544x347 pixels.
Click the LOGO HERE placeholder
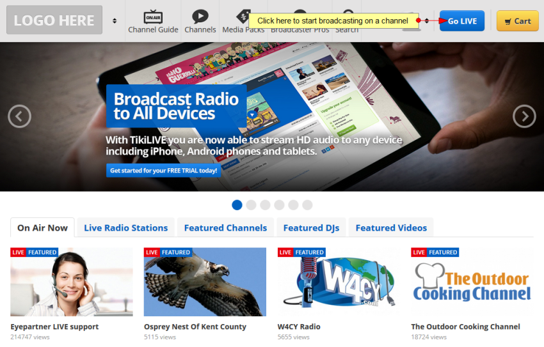54,20
